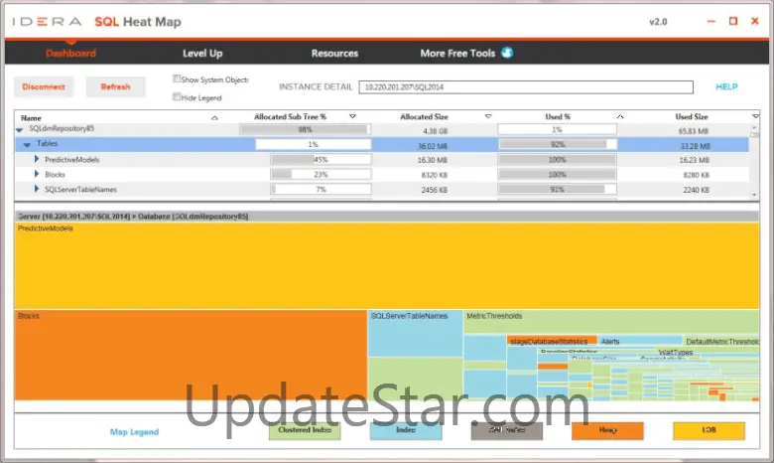Image resolution: width=774 pixels, height=463 pixels.
Task: Expand the SQLServerTableNames row
Action: (36, 189)
